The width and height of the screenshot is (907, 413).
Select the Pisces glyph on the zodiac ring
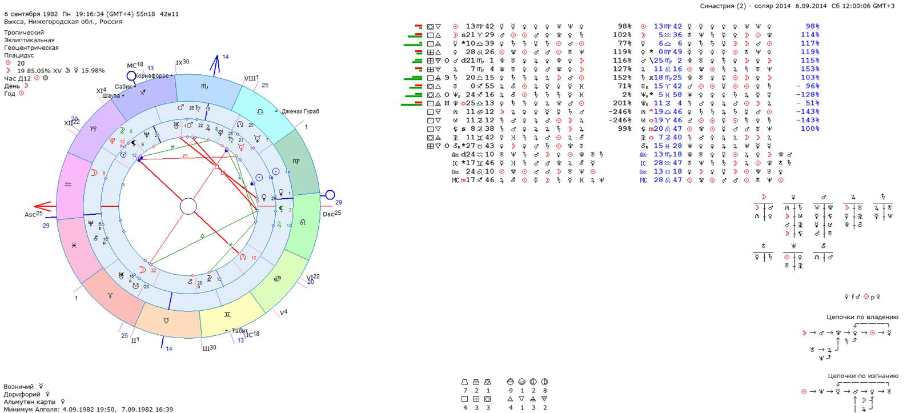click(x=74, y=244)
